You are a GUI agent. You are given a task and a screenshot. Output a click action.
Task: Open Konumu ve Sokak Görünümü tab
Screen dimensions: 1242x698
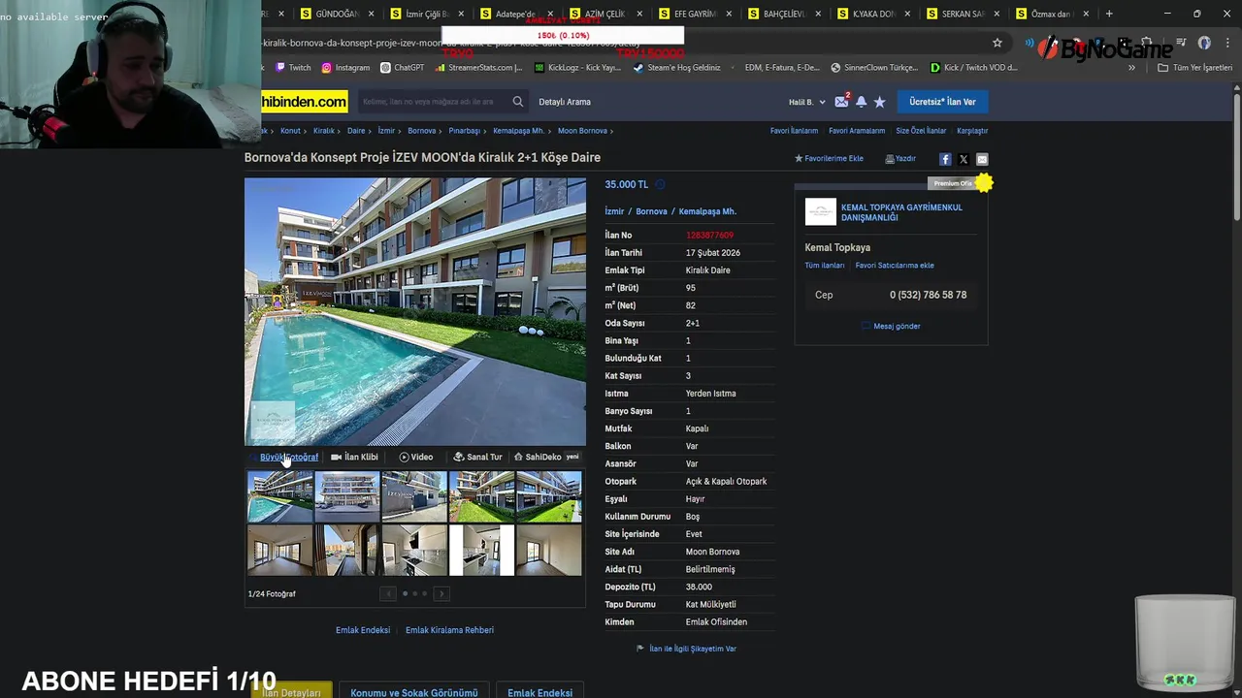(414, 690)
